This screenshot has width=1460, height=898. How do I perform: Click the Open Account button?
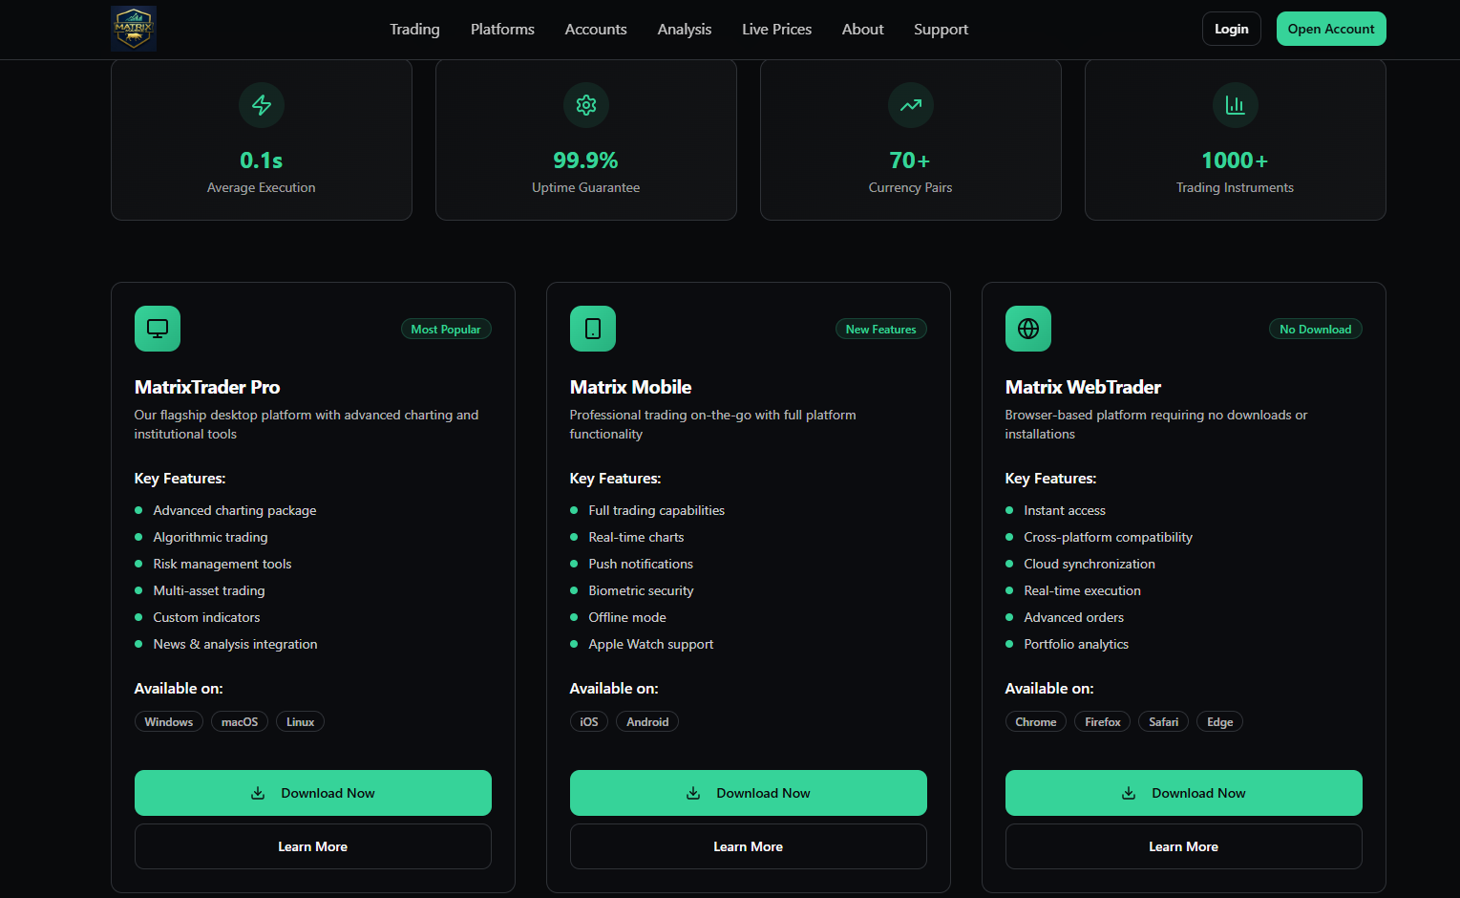pyautogui.click(x=1330, y=29)
